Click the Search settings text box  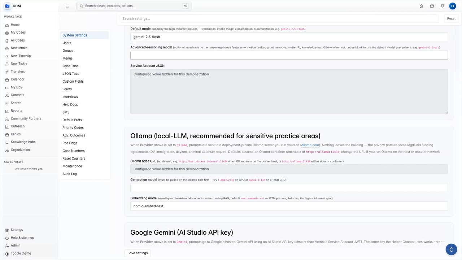(279, 18)
